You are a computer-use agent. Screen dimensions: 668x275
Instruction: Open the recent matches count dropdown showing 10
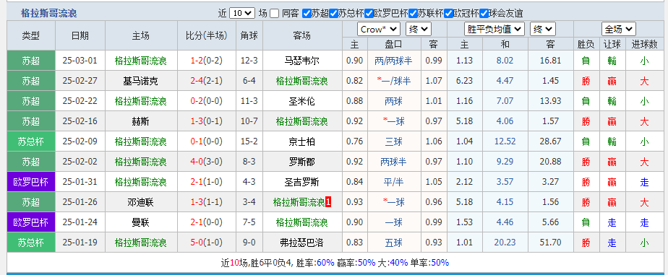click(242, 13)
